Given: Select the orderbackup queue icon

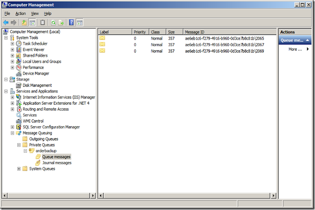Looking at the screenshot, I should (31, 151).
